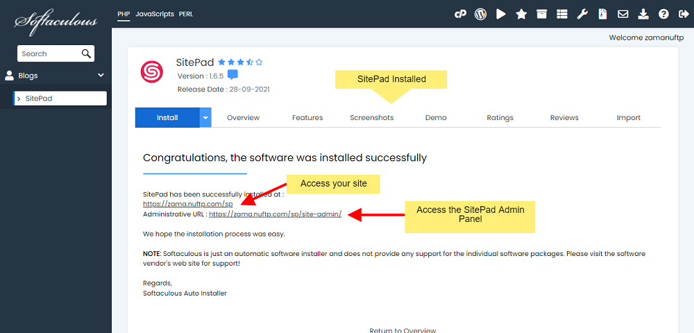This screenshot has height=333, width=694.
Task: Click the blue Install button
Action: [167, 118]
